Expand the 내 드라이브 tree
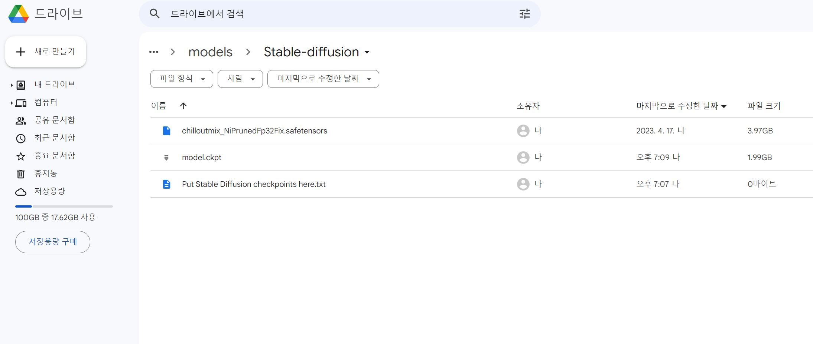813x344 pixels. (12, 85)
